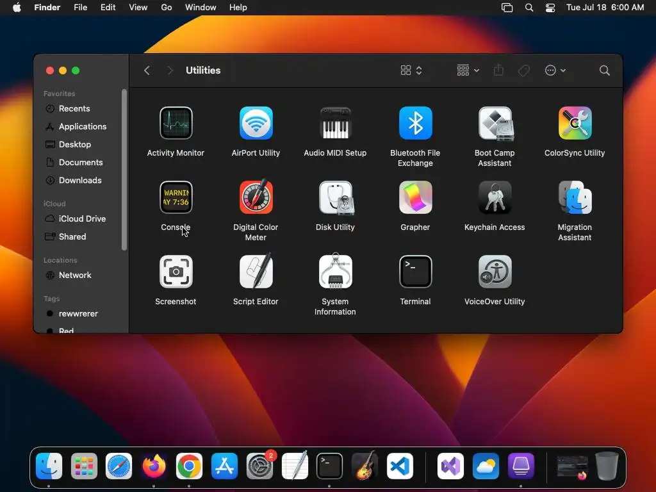Open AirPort Utility icon
The image size is (656, 492).
pyautogui.click(x=256, y=123)
